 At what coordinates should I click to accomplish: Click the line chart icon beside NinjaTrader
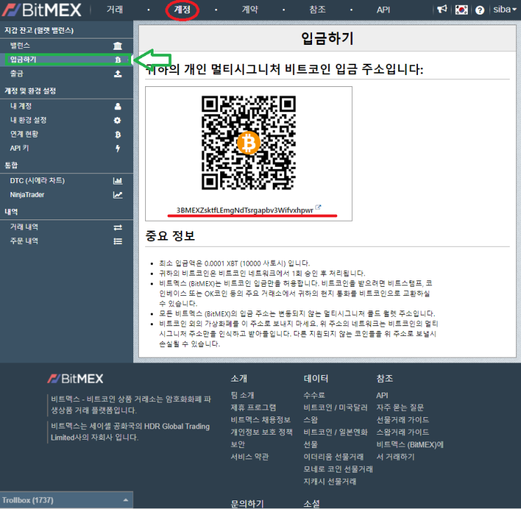[x=118, y=195]
